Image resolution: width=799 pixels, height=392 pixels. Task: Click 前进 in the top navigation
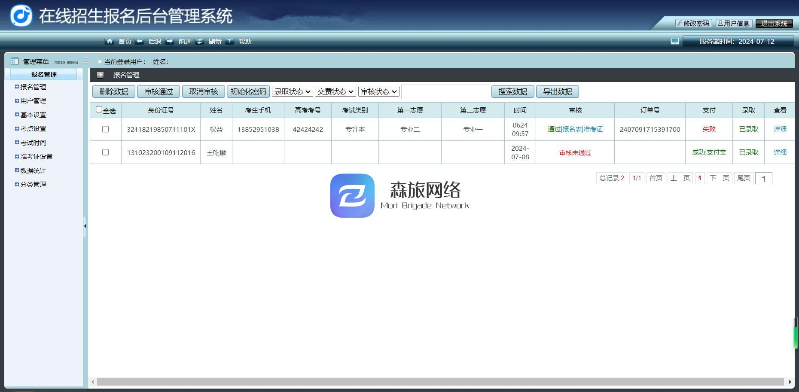(x=185, y=42)
